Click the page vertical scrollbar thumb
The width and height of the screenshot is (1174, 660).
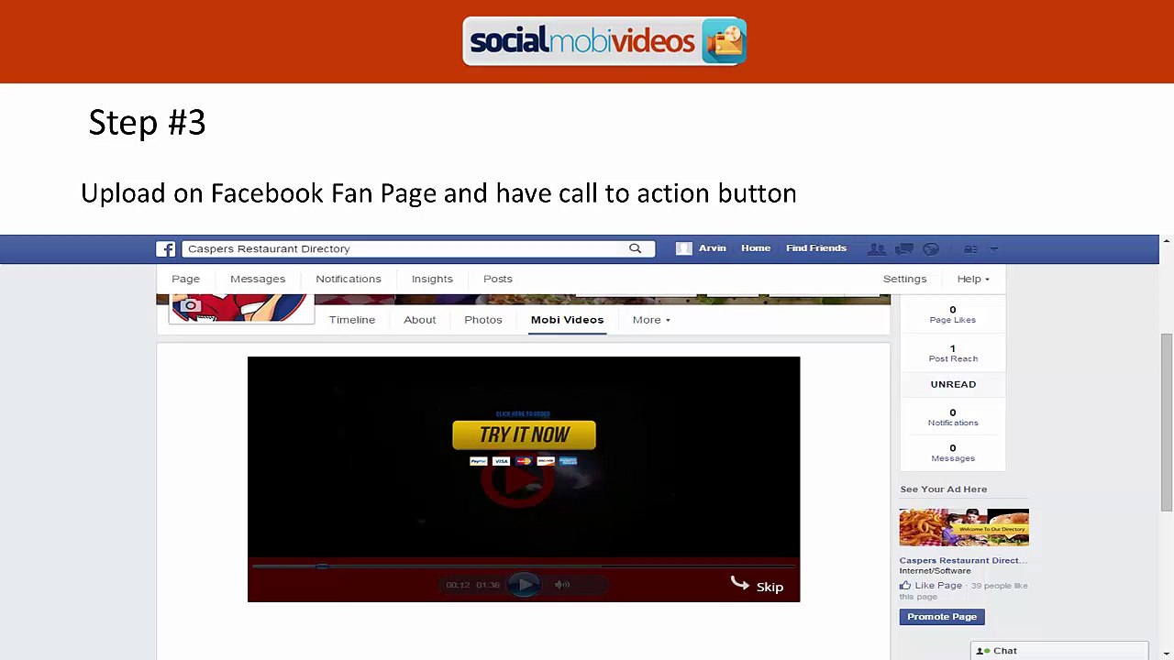(x=1166, y=422)
